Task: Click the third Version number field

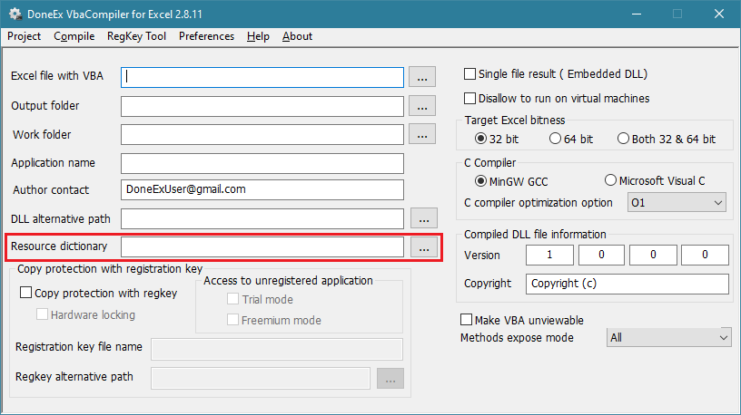Action: pos(653,256)
